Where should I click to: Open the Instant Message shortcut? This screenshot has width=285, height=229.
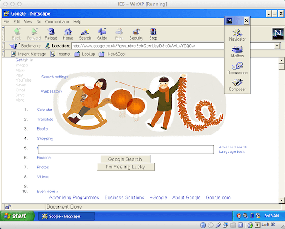[x=28, y=54]
